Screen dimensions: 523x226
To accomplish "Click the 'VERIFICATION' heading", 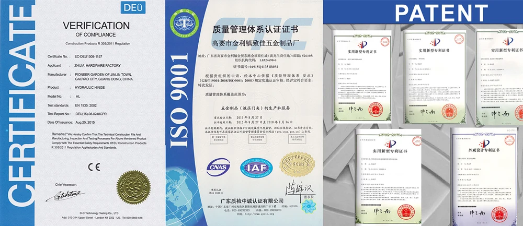I will tap(96, 26).
